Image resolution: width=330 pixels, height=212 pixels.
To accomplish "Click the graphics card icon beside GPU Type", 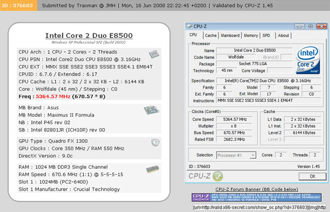I will (155, 142).
